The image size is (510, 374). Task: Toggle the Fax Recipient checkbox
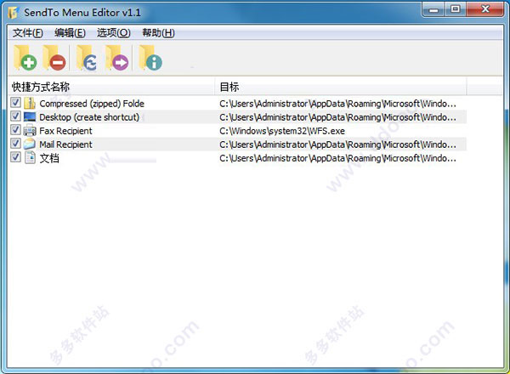coord(15,130)
